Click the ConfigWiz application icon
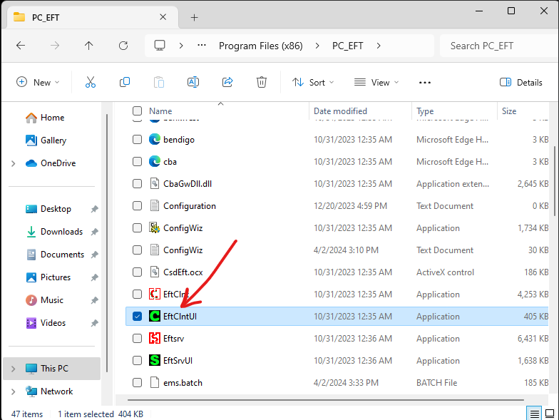The width and height of the screenshot is (559, 420). point(155,228)
